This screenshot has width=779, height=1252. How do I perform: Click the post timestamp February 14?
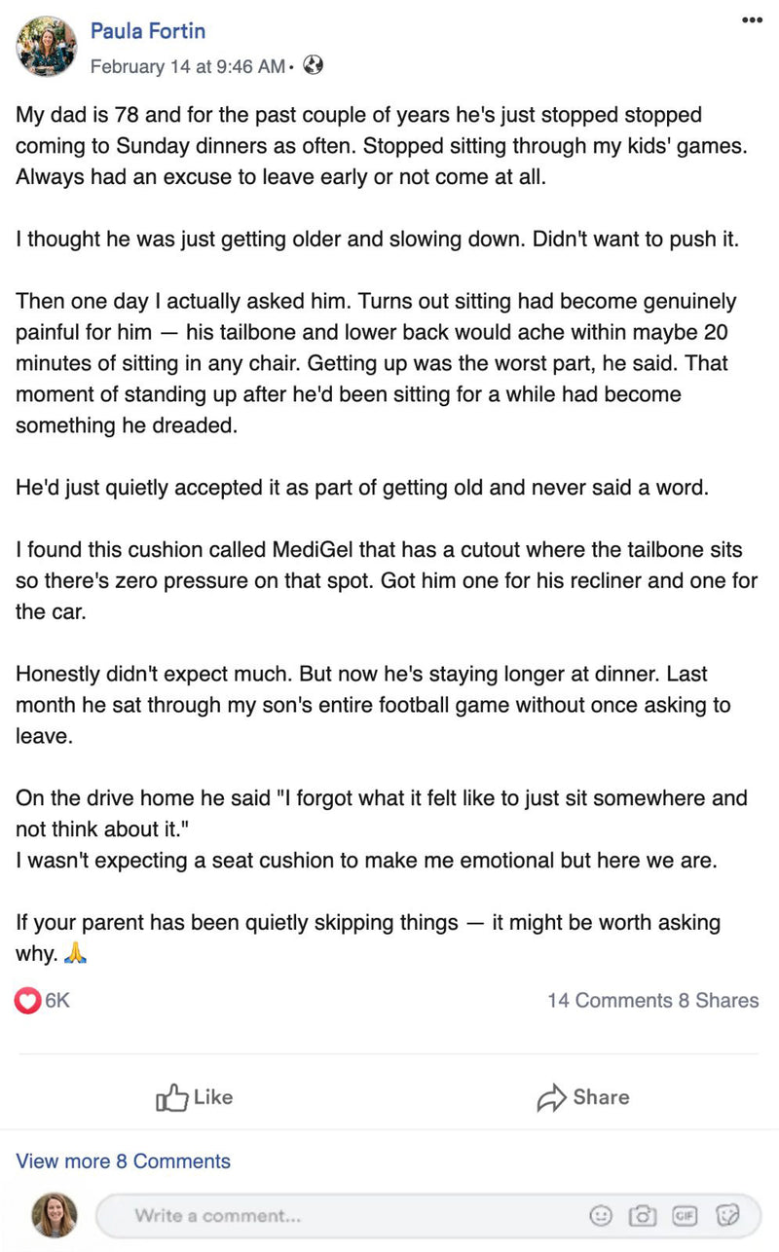pos(187,66)
